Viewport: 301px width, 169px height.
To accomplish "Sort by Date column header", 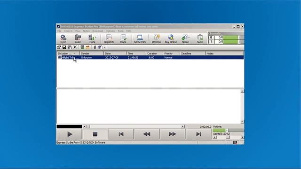I will 115,54.
